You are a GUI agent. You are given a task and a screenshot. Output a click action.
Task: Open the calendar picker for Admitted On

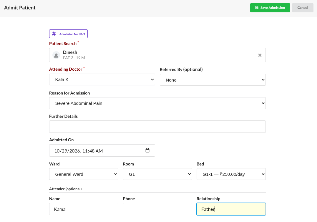click(x=147, y=150)
